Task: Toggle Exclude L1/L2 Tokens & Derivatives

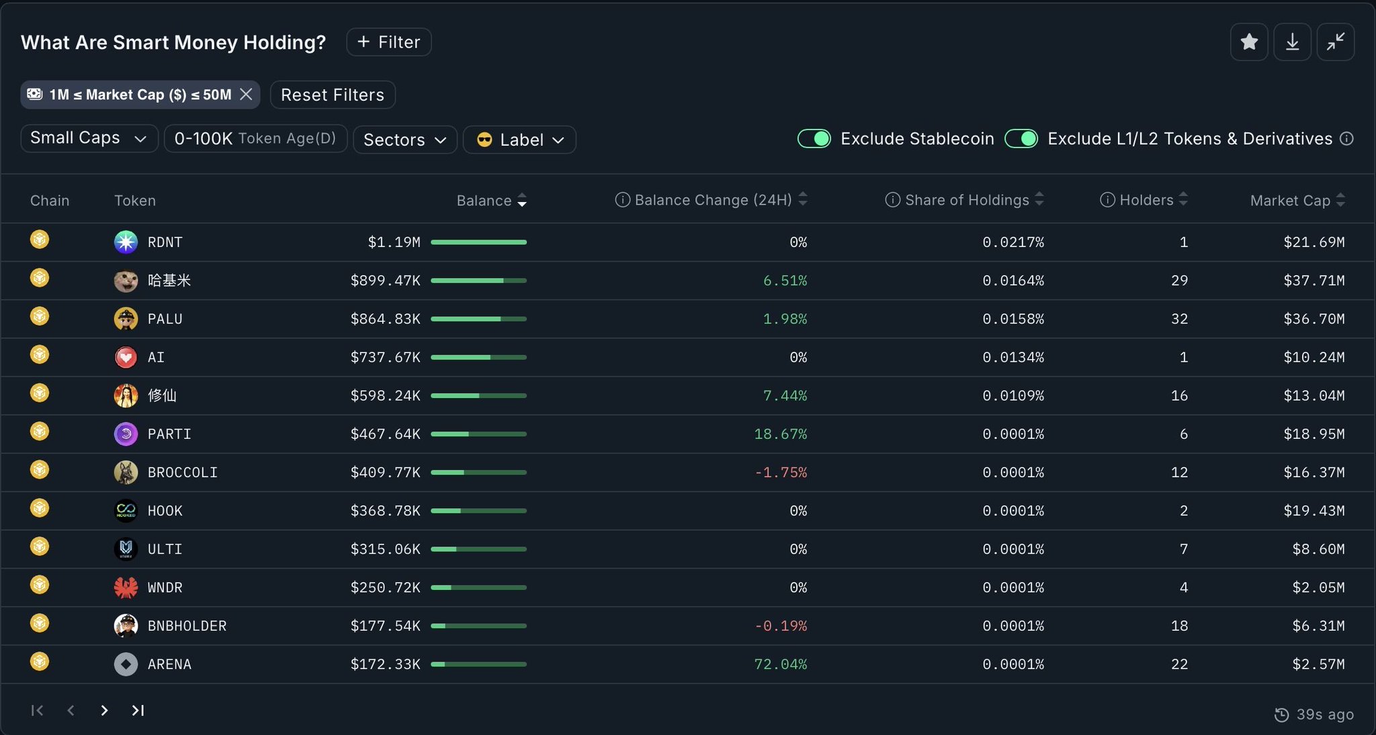Action: point(1021,139)
